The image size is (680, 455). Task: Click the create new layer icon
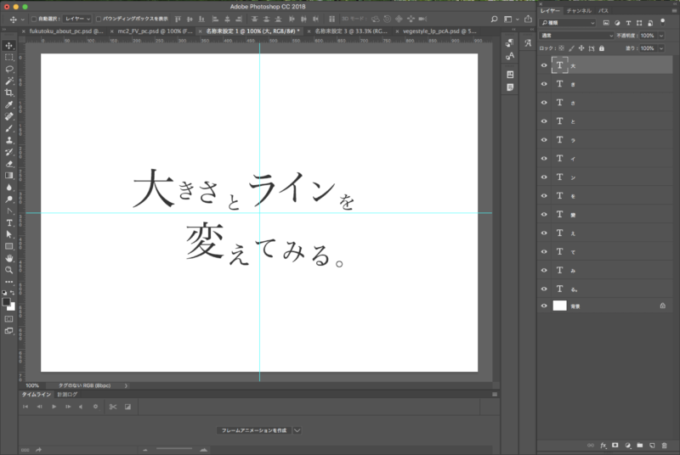[x=652, y=445]
